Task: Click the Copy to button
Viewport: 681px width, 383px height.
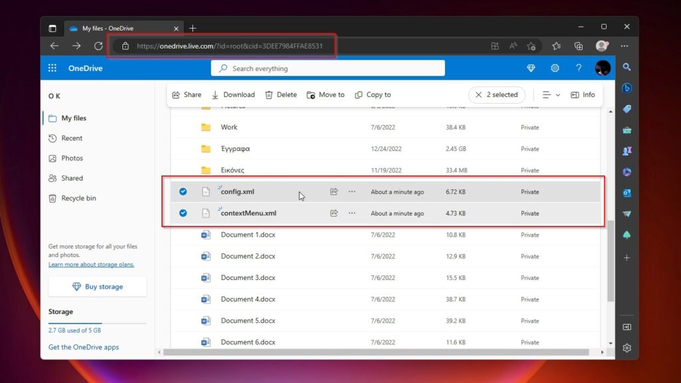Action: coord(373,94)
